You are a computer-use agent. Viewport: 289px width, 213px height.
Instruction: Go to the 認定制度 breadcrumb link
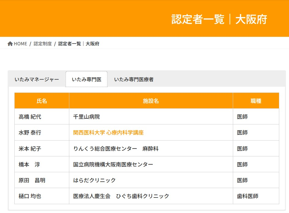(43, 44)
